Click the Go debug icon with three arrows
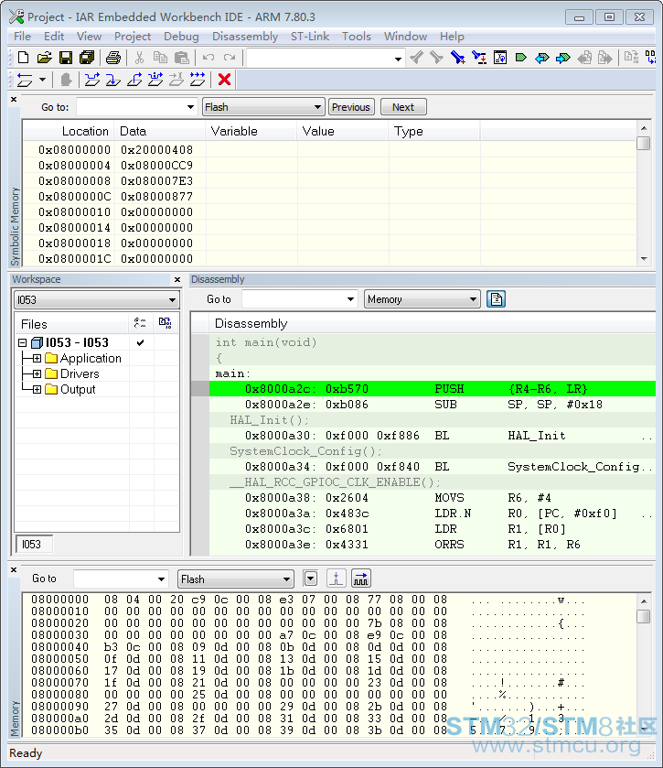The height and width of the screenshot is (768, 663). coord(198,80)
